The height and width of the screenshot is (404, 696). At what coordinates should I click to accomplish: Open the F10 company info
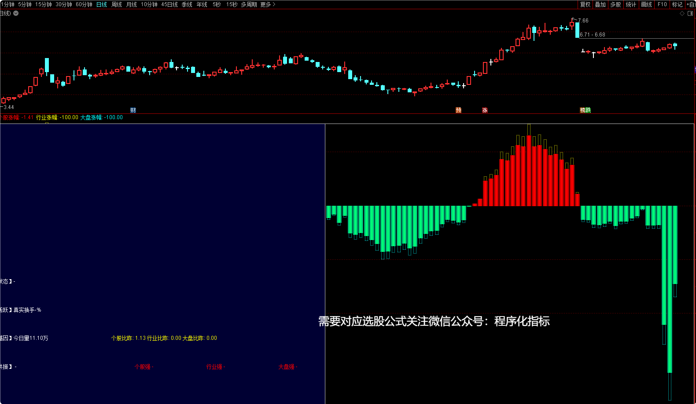coord(662,4)
